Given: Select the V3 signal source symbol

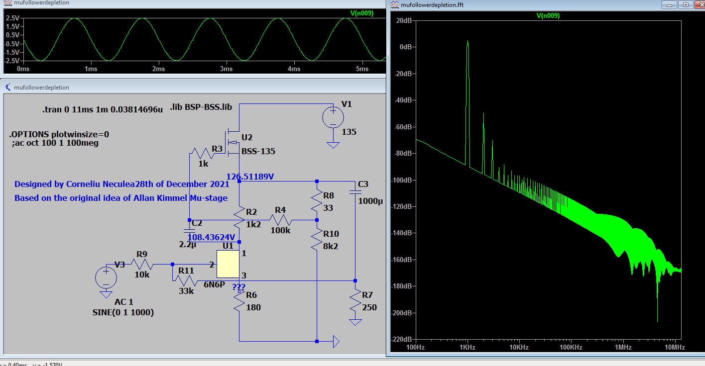Looking at the screenshot, I should [106, 277].
